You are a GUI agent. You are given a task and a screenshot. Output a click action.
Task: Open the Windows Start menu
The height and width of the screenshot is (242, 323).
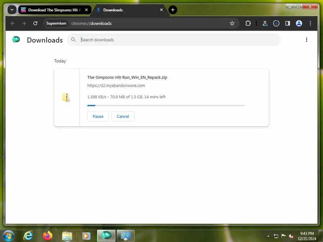coord(9,236)
